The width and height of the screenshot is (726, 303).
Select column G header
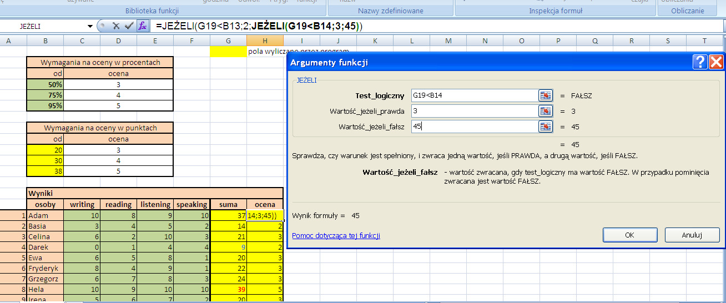tap(228, 41)
